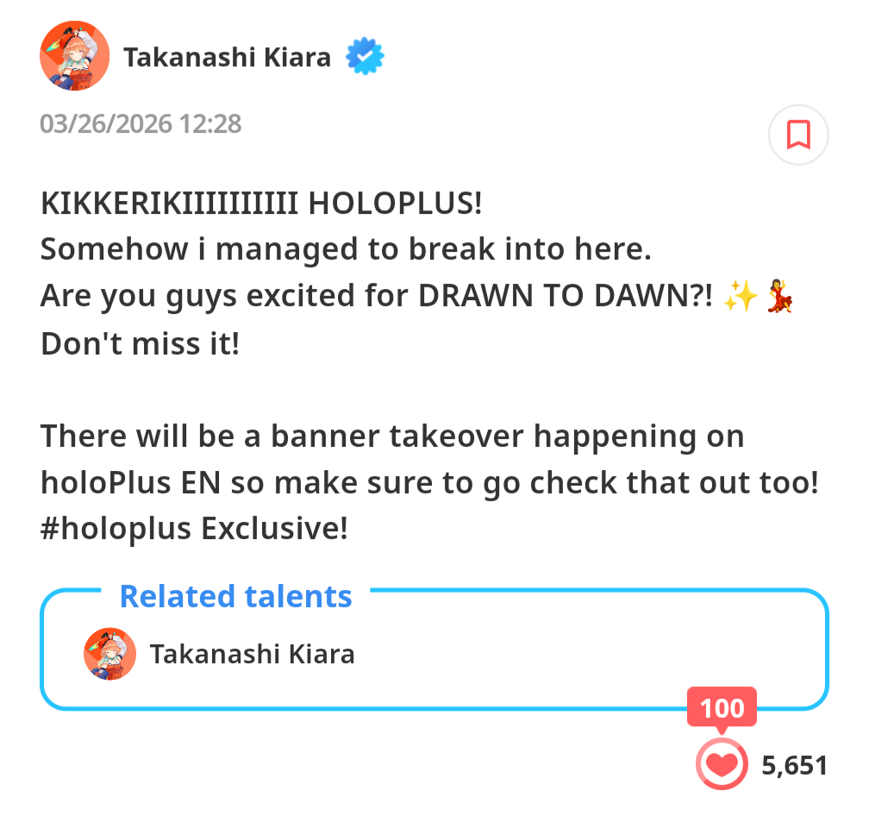Open Takanashi Kiara's avatar in the post header

click(74, 56)
